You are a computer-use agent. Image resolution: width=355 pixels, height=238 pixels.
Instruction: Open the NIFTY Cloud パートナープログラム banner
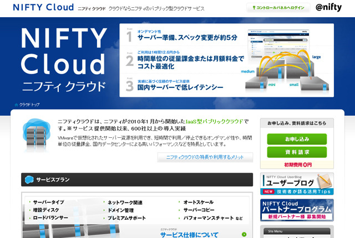(x=297, y=210)
